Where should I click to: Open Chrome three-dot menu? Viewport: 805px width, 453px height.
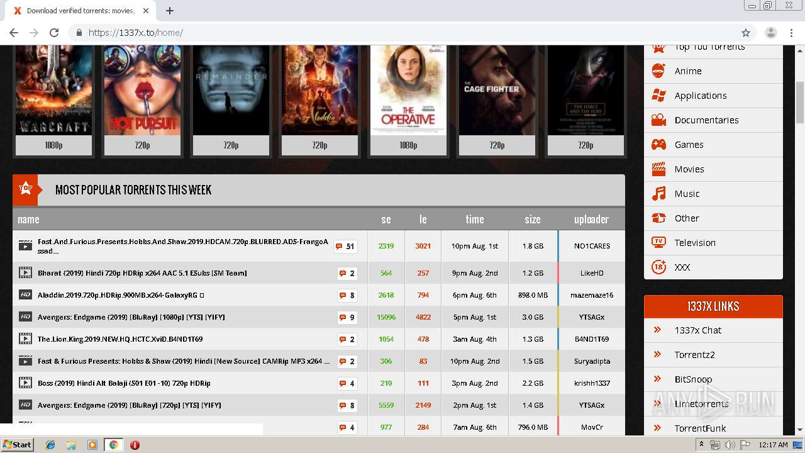point(791,33)
